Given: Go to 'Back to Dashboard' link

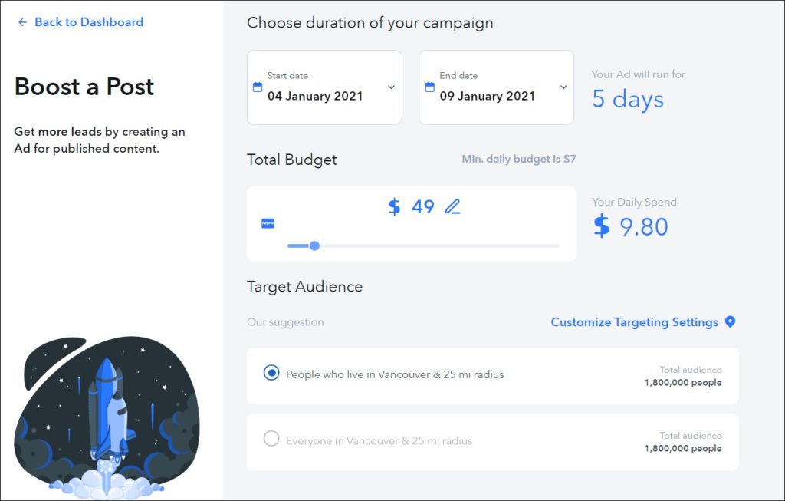Looking at the screenshot, I should [88, 22].
